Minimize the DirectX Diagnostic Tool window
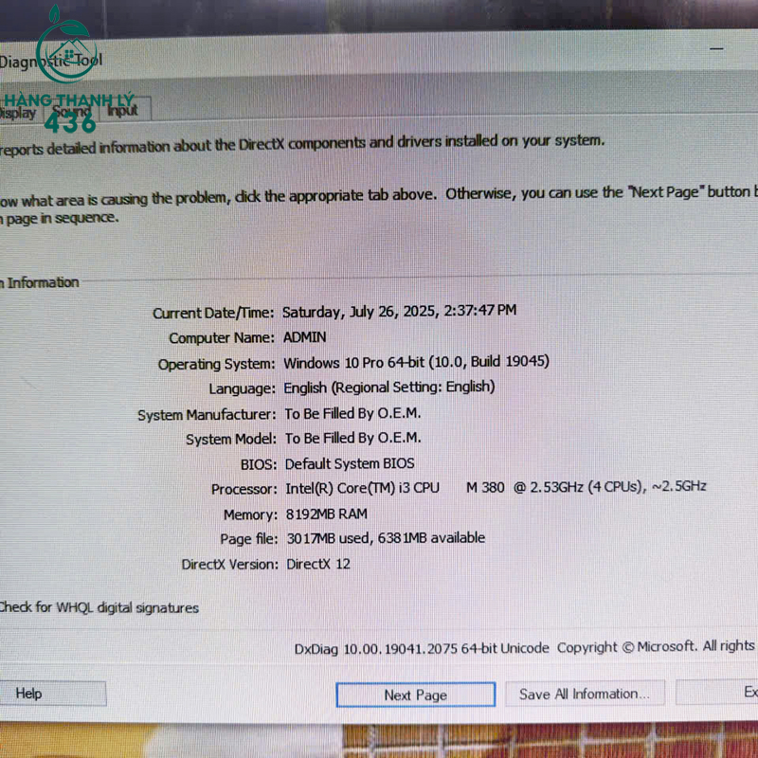Viewport: 758px width, 758px height. point(717,46)
